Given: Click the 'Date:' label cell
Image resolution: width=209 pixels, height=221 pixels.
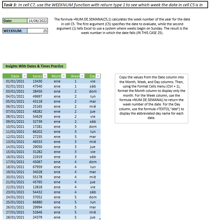Looking at the screenshot, I should click(x=15, y=21).
